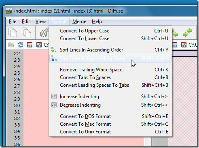Click the green merge arrows icon at right

click(x=187, y=32)
